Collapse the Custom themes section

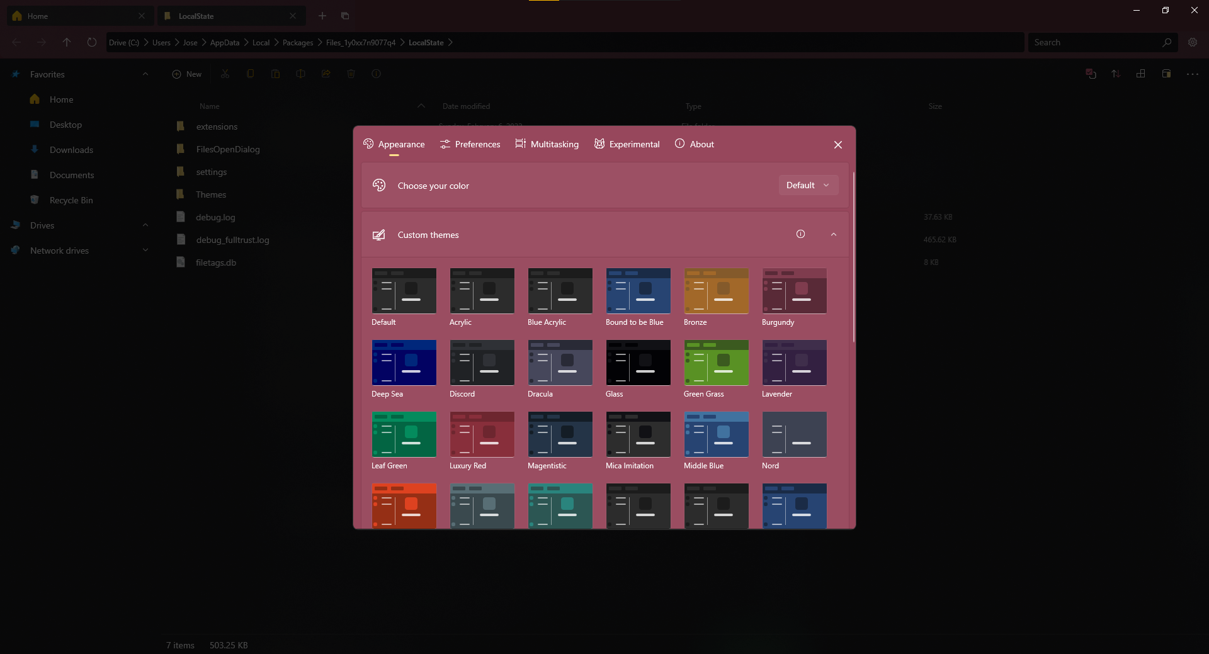click(834, 234)
